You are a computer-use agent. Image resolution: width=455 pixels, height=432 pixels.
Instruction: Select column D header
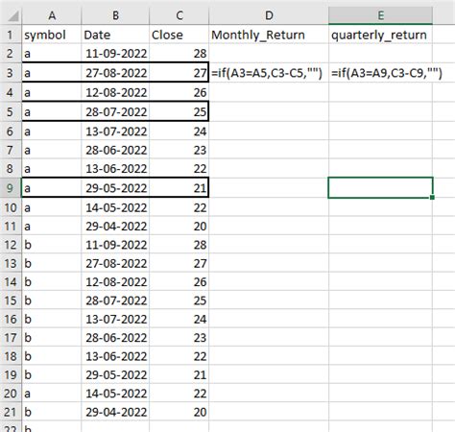coord(269,15)
